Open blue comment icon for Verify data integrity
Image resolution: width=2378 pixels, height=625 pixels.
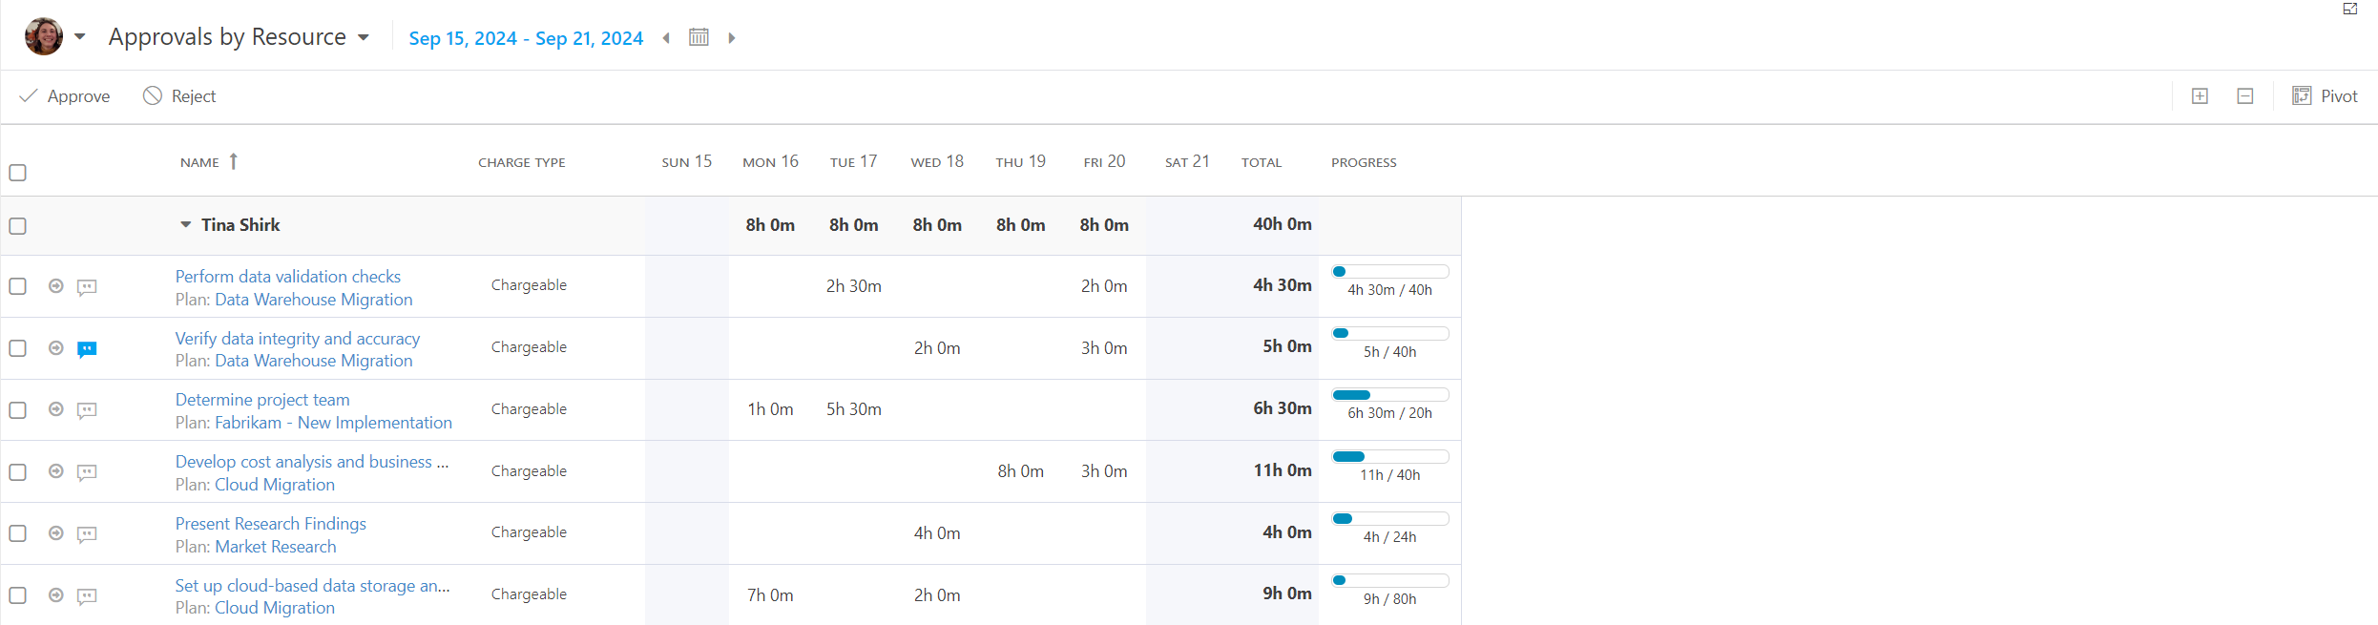point(87,349)
